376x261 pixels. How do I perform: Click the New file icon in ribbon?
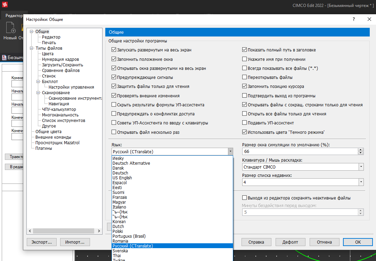[x=11, y=27]
